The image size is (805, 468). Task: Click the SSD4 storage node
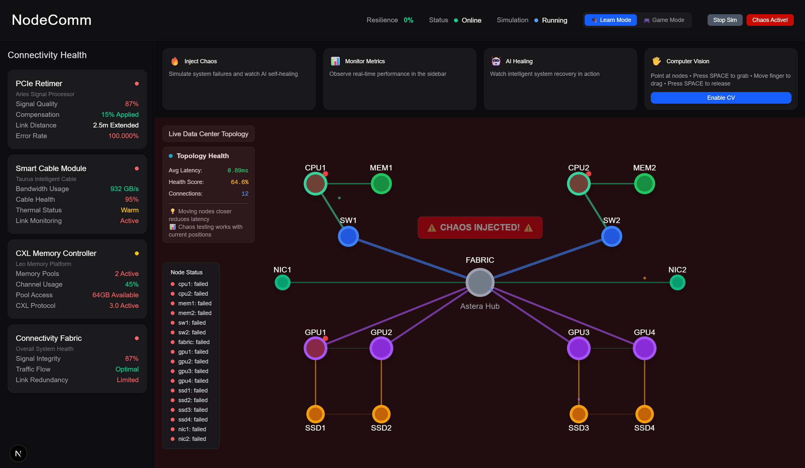pyautogui.click(x=644, y=414)
